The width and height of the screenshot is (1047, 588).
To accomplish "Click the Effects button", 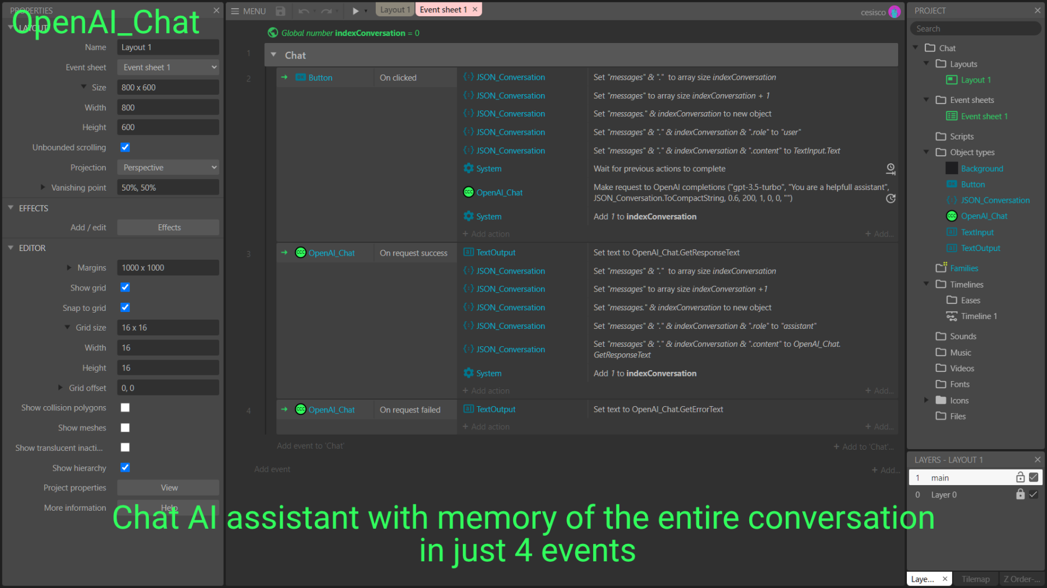I will coord(168,227).
